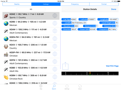This screenshot has width=121, height=90.
Task: Select KGEN-FM 94.5 MHz station text
Action: coord(29,37)
